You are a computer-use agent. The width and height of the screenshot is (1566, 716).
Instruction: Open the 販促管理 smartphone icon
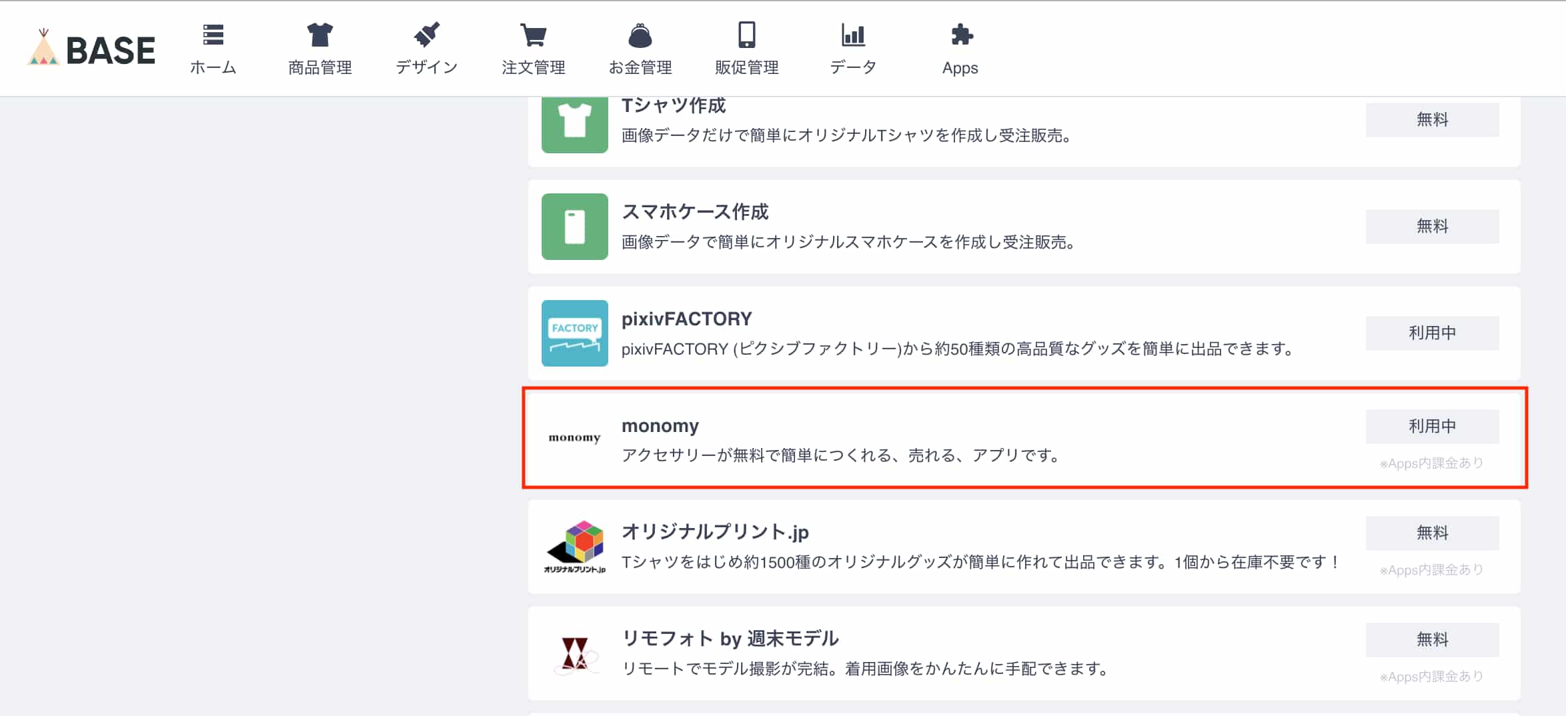(x=747, y=35)
